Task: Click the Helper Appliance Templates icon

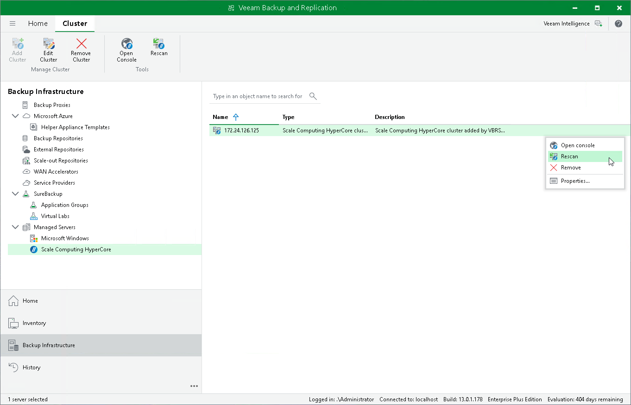Action: click(x=33, y=127)
